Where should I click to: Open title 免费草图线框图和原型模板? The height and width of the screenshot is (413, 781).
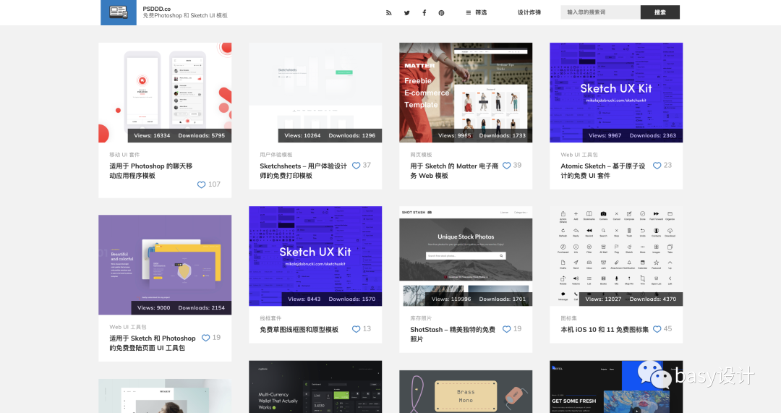click(x=299, y=330)
